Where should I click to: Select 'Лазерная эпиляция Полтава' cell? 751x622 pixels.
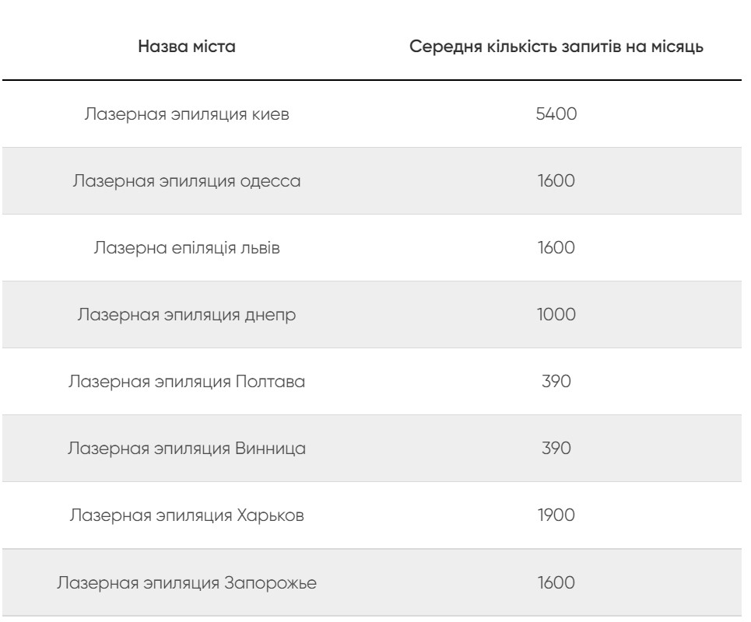187,382
